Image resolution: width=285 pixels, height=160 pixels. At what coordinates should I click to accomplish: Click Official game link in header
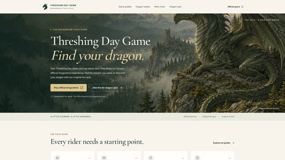(235, 7)
